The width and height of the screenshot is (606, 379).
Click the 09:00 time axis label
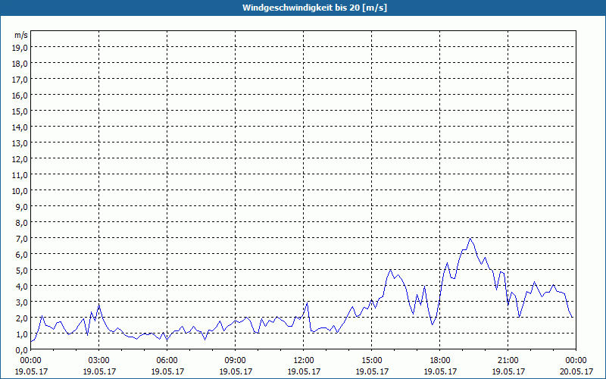tap(236, 361)
